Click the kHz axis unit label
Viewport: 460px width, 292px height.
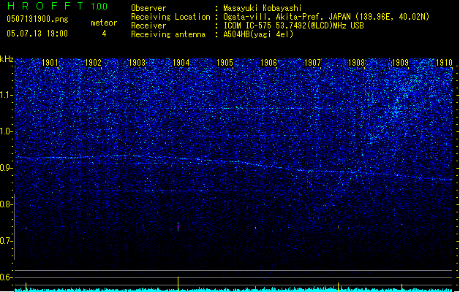click(7, 59)
